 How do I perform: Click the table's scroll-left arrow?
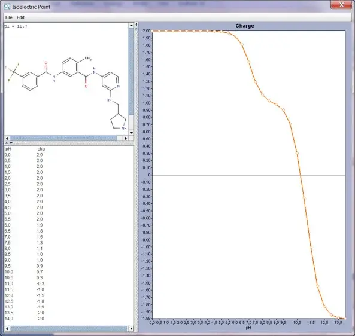tap(7, 329)
